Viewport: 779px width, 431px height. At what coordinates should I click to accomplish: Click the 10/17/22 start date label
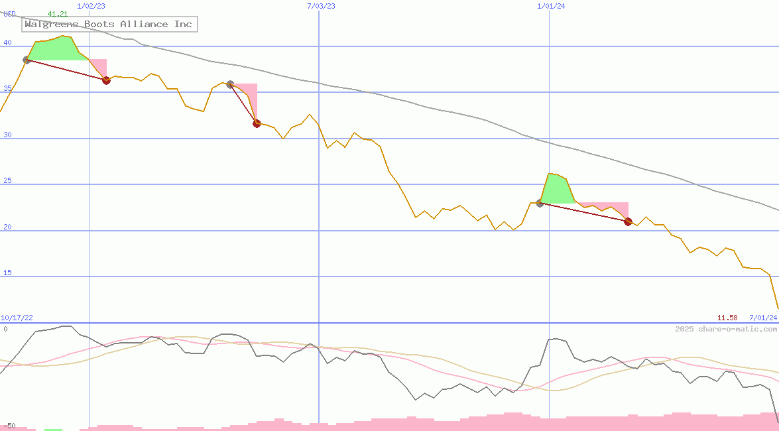point(17,318)
